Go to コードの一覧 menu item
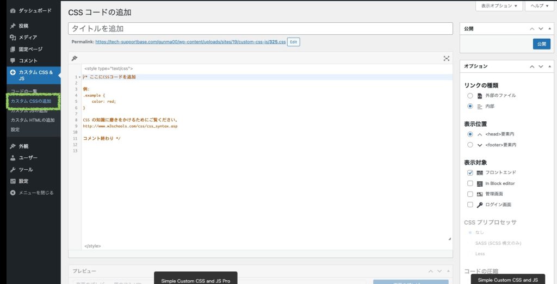The image size is (557, 284). tap(24, 91)
